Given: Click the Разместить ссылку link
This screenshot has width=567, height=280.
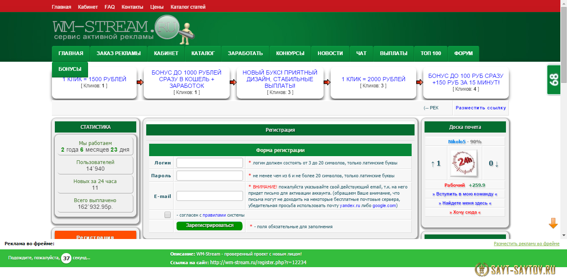Looking at the screenshot, I should (481, 108).
